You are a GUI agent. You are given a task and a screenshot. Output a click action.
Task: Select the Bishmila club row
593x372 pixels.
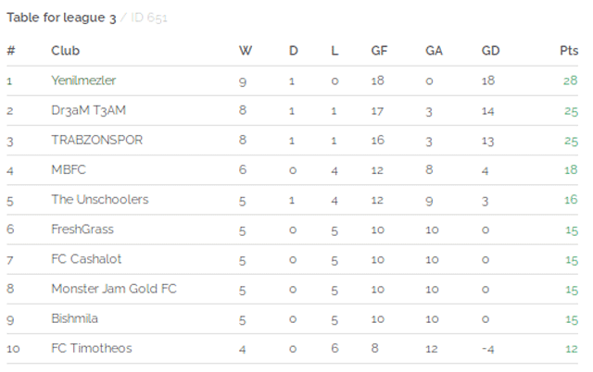(293, 318)
